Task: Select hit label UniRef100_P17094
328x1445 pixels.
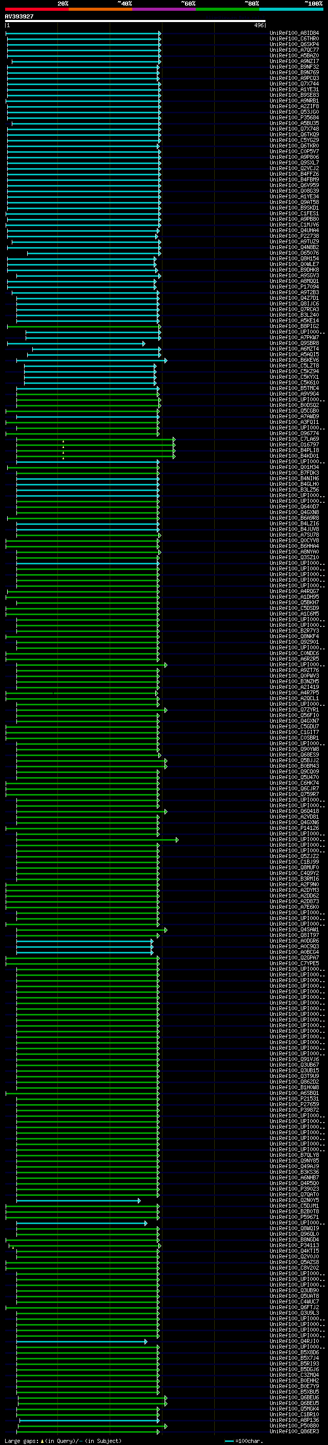Action: coord(294,287)
